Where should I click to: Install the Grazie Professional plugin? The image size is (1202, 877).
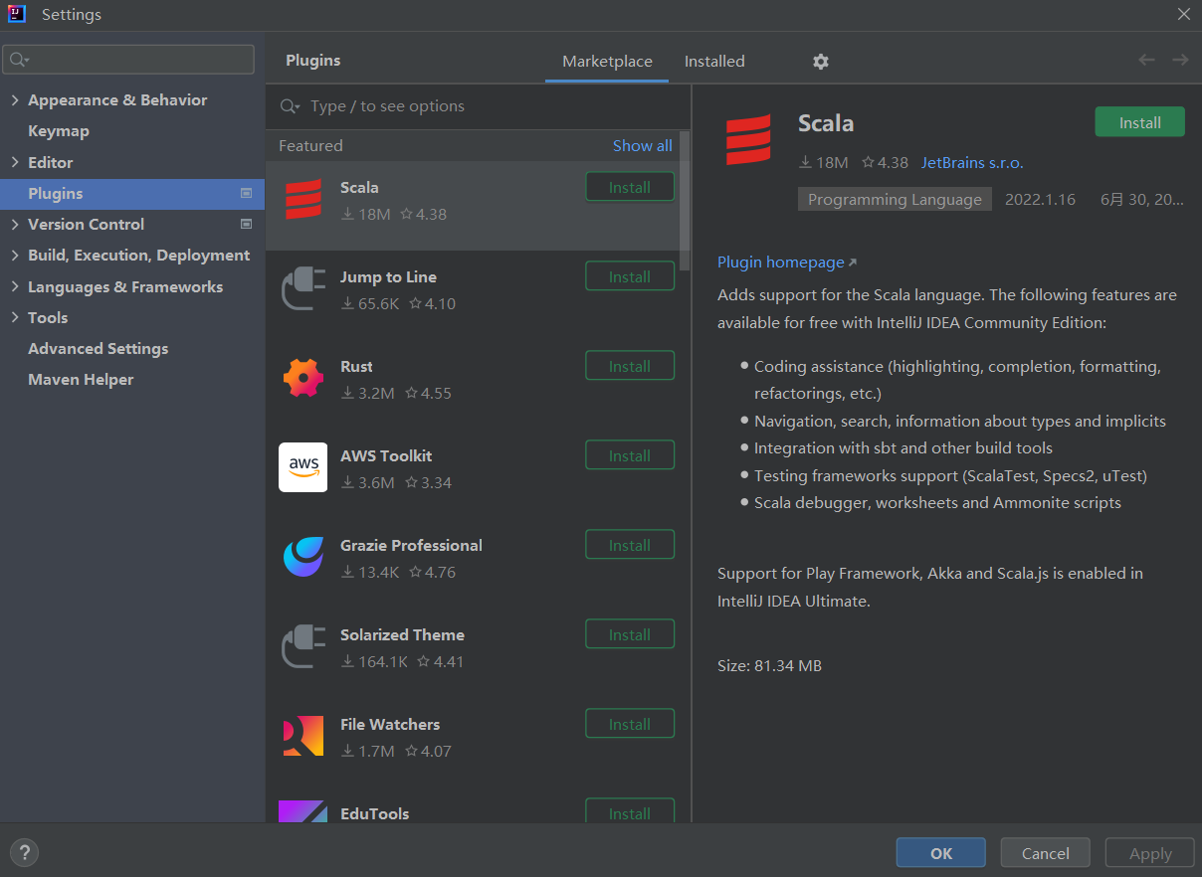tap(630, 545)
